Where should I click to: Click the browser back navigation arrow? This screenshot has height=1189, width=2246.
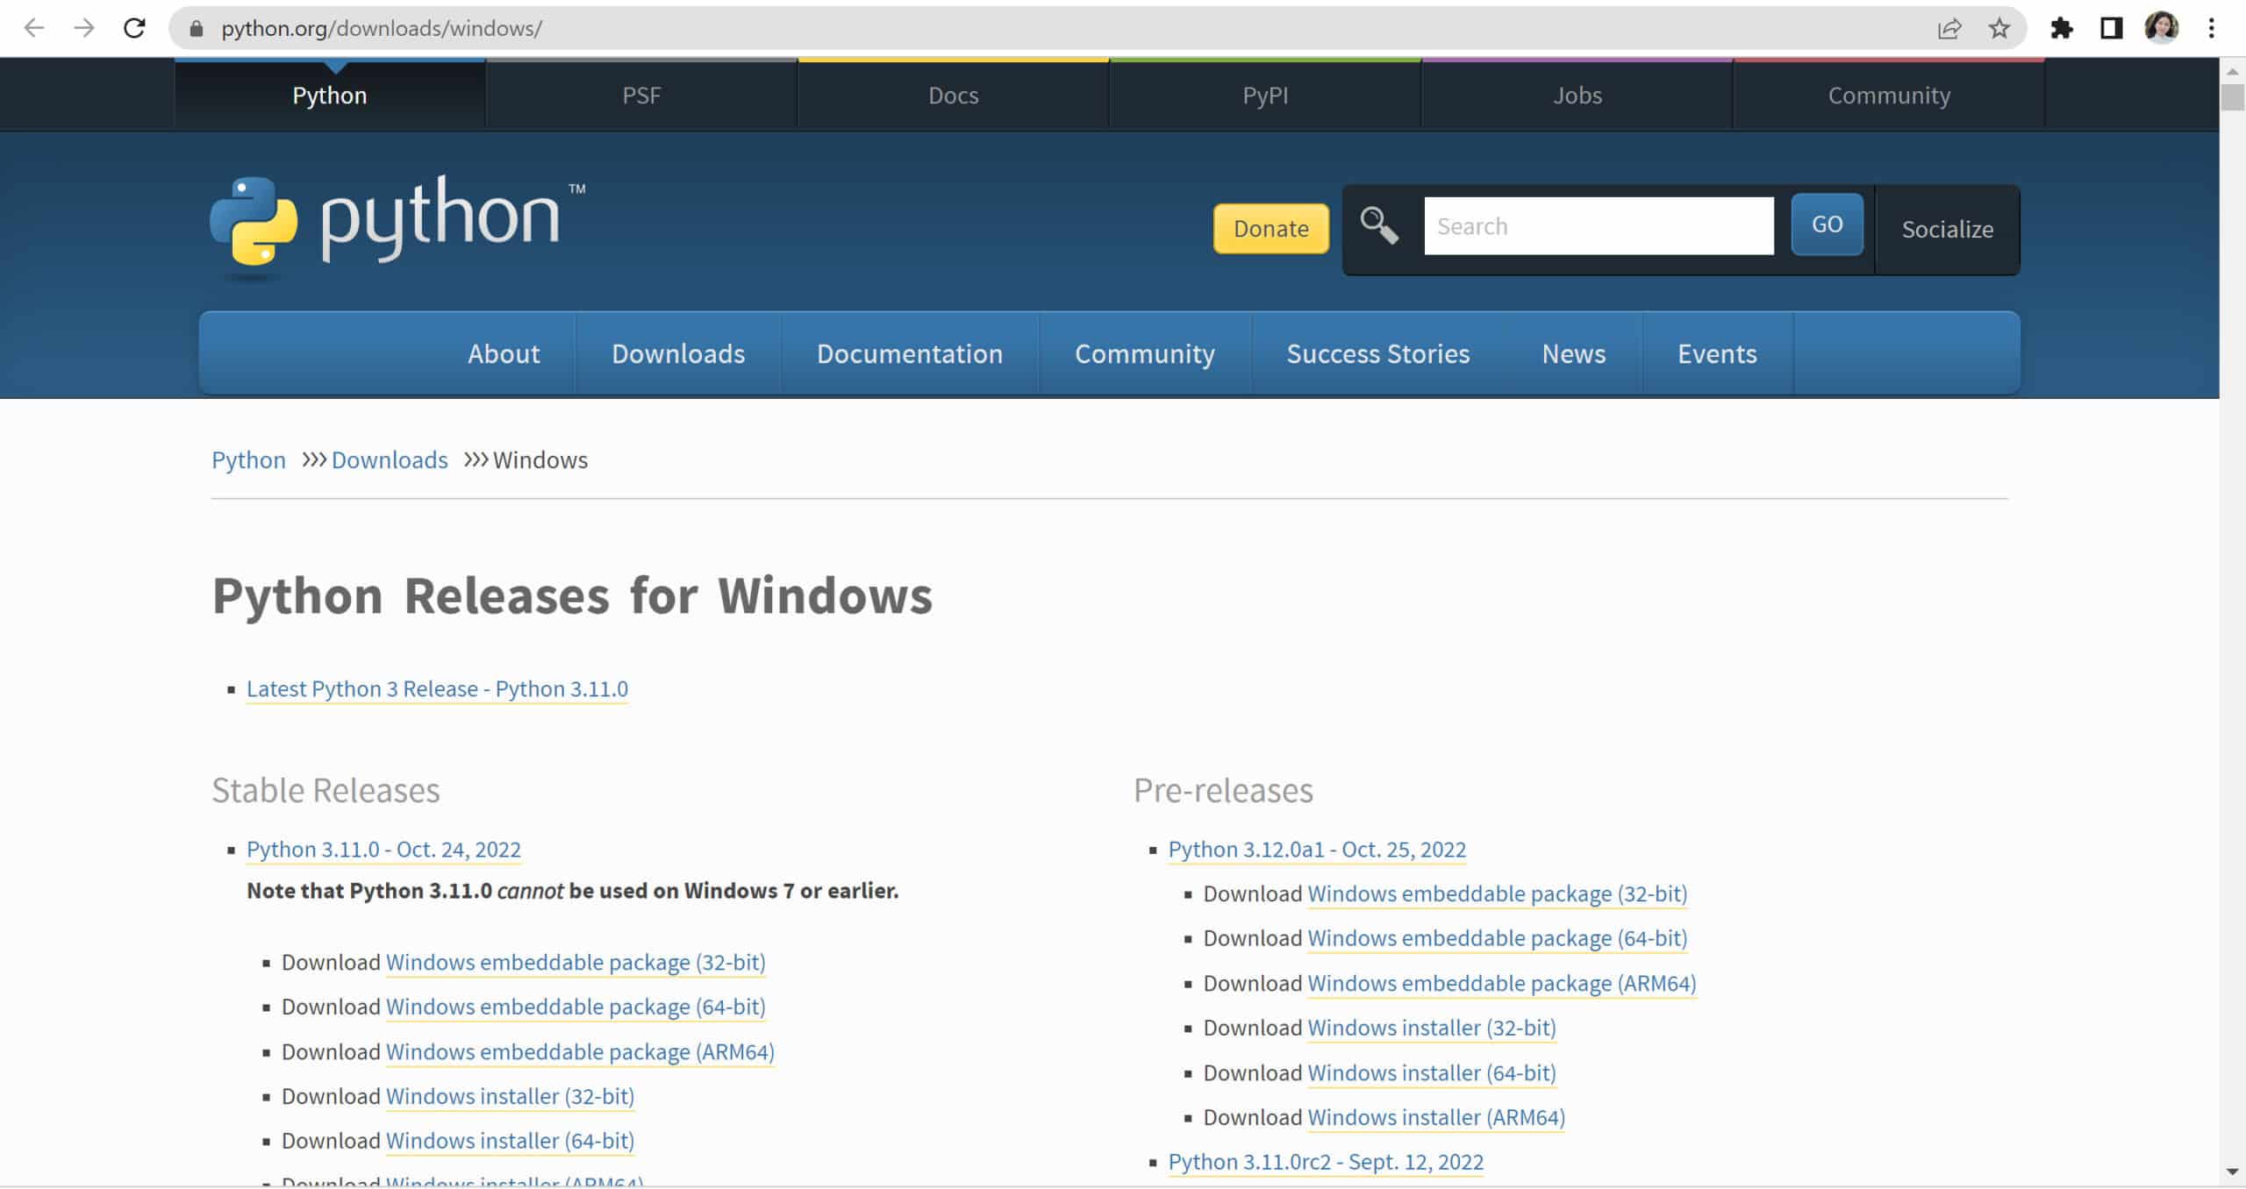tap(34, 28)
